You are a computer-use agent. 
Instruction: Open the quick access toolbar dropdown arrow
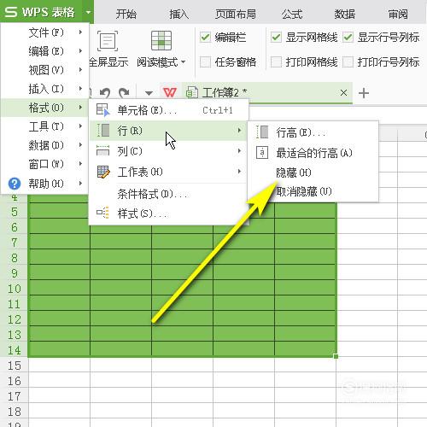click(x=149, y=93)
